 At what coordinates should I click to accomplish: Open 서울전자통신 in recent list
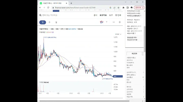click(x=131, y=58)
